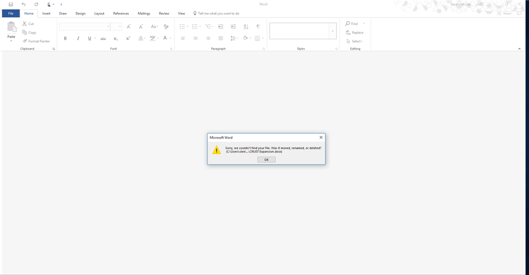Click the Increase Indent icon
This screenshot has width=529, height=275.
coord(233,26)
